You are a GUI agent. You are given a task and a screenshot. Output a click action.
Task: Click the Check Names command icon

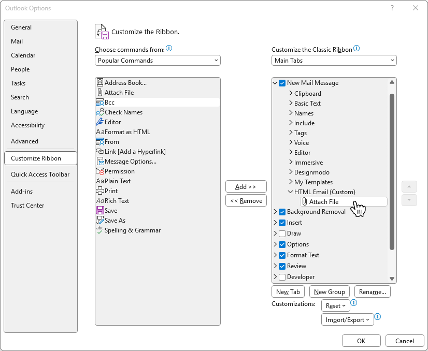pos(100,112)
